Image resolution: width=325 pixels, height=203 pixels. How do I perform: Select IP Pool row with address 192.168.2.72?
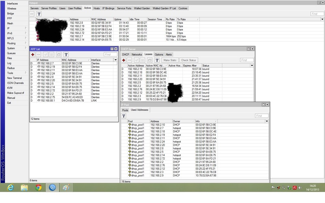[195, 158]
